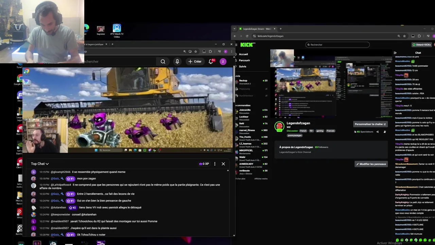Click the YouTube search magnifier button
The height and width of the screenshot is (245, 435).
coord(163,62)
